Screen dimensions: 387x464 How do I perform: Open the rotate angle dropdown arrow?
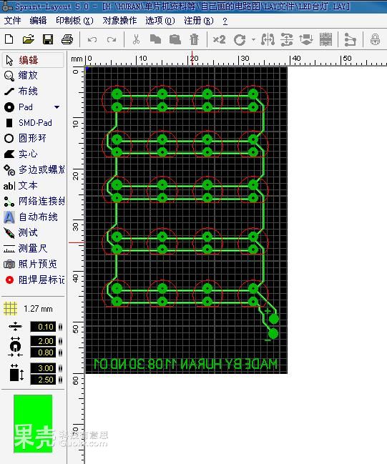[253, 39]
